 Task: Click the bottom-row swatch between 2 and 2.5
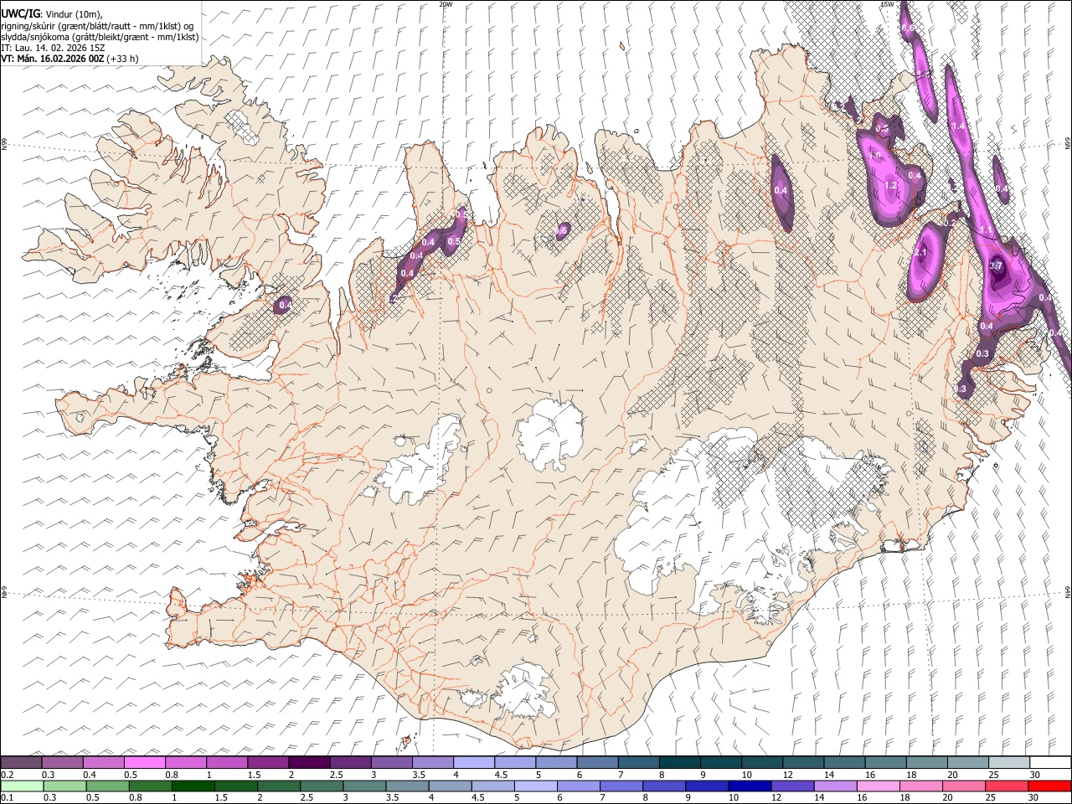click(x=279, y=786)
